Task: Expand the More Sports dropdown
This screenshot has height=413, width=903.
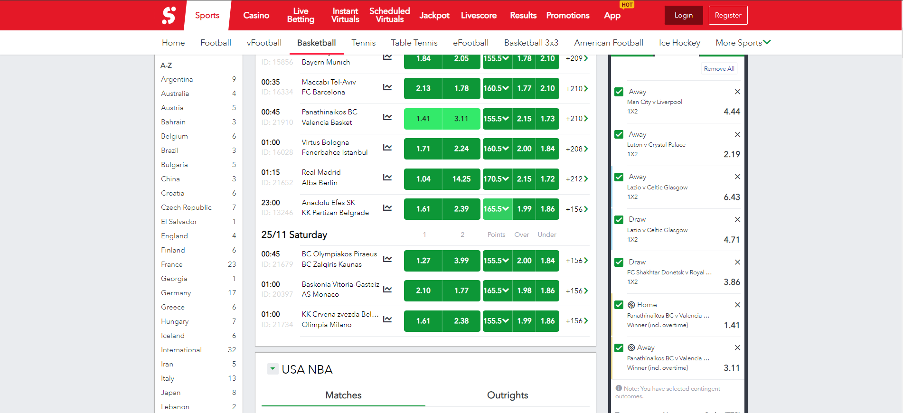Action: click(x=743, y=43)
